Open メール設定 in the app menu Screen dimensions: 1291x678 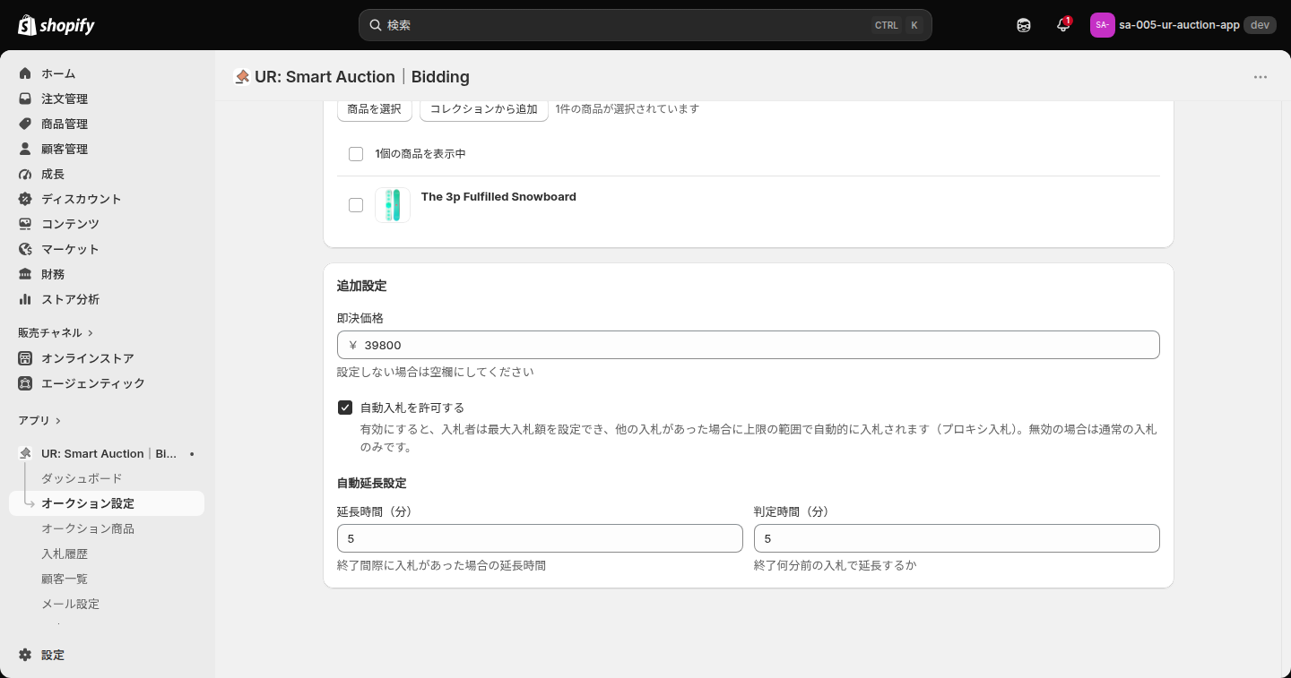click(70, 604)
